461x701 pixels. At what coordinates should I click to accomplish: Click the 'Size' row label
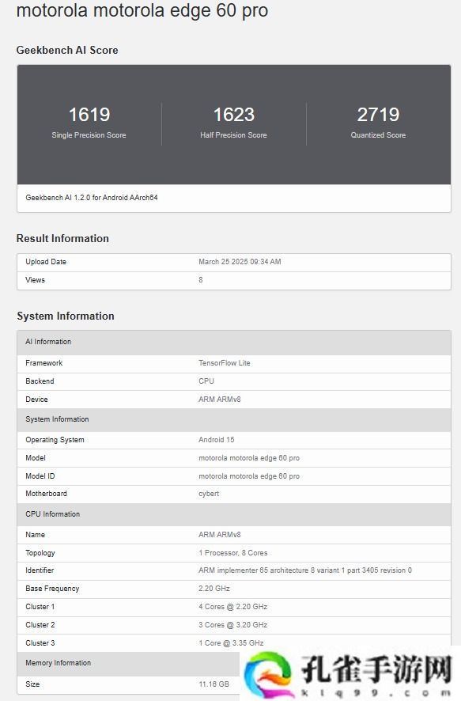tap(32, 684)
